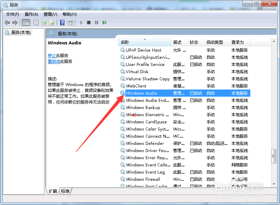
Task: Open the 查看(V) menu
Action: pyautogui.click(x=50, y=14)
